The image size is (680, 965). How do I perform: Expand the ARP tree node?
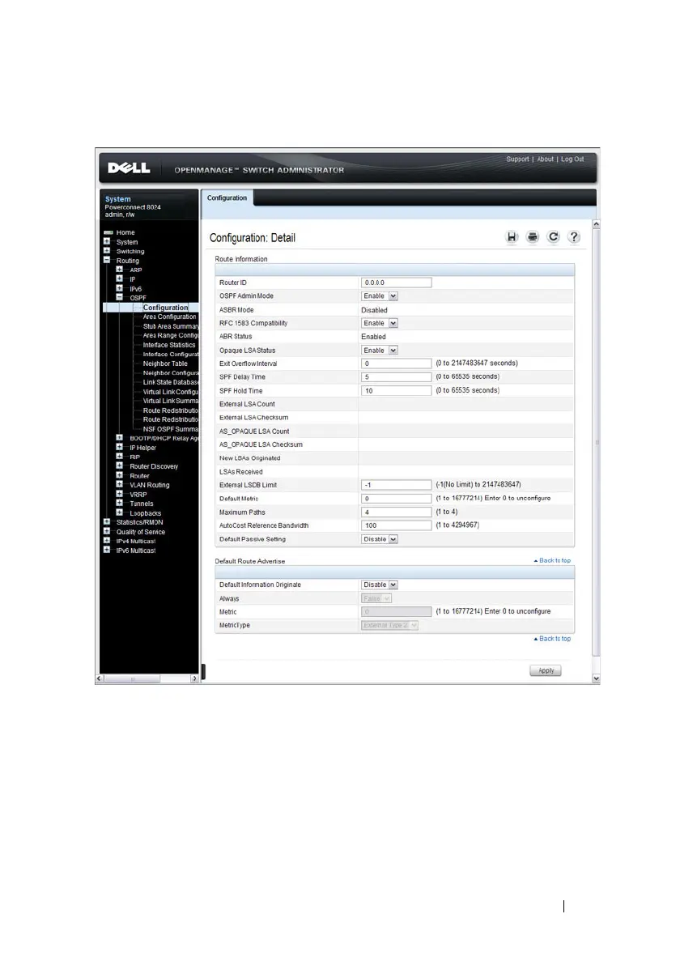click(x=120, y=270)
